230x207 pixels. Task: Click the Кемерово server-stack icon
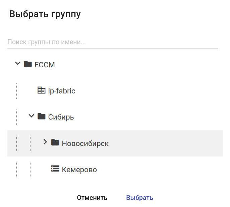pos(55,168)
